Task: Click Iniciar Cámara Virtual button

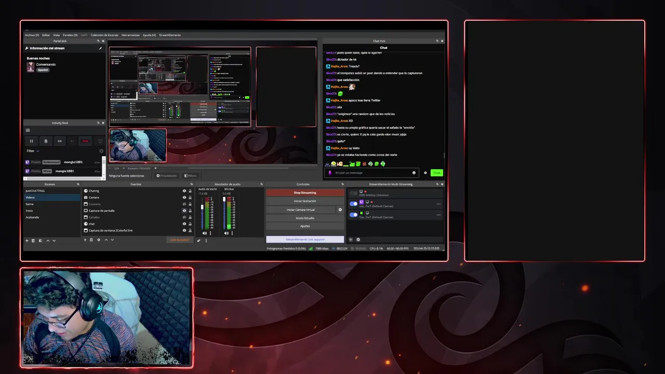Action: coord(301,210)
